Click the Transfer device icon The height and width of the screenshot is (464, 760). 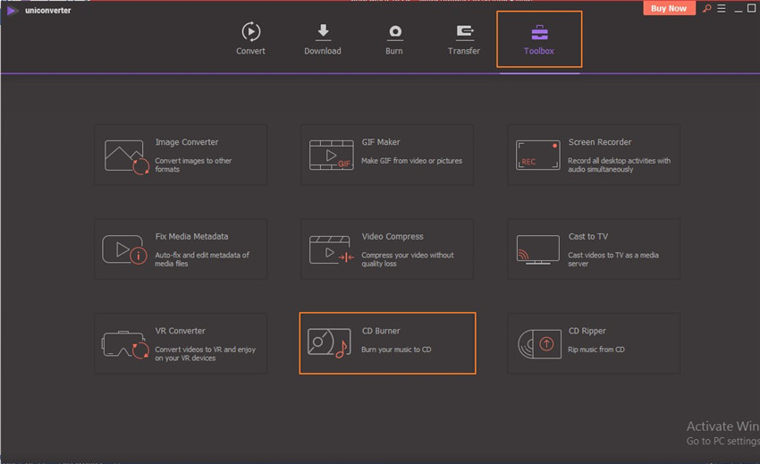(x=465, y=32)
